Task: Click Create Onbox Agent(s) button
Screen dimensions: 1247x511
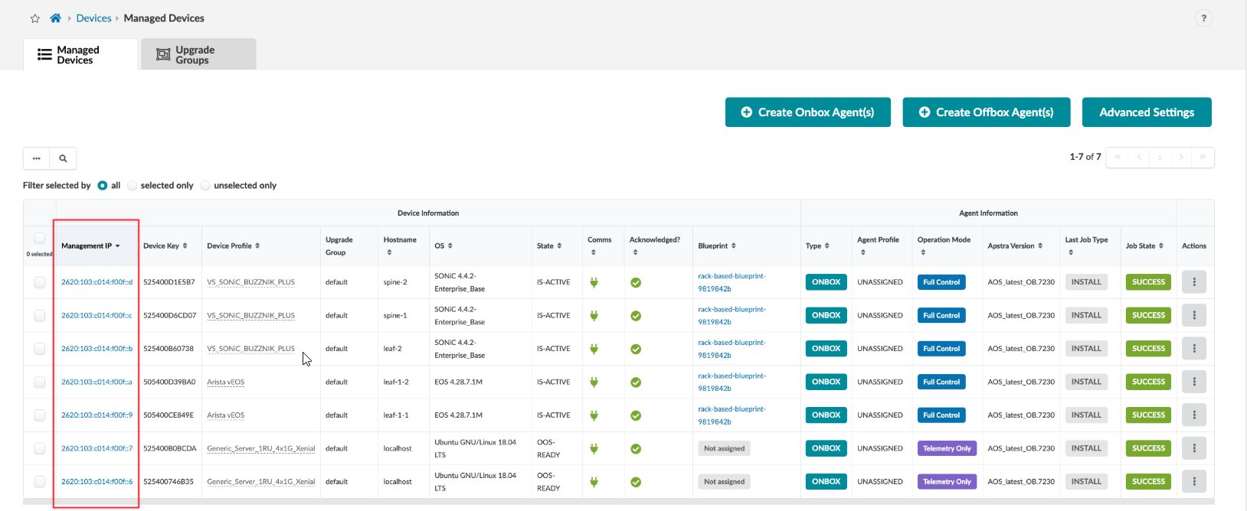Action: point(807,112)
